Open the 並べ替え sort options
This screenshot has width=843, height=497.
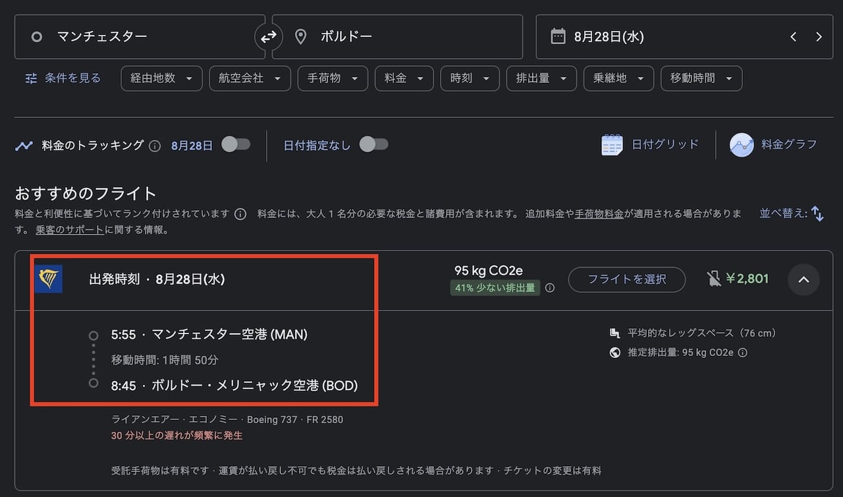click(792, 214)
